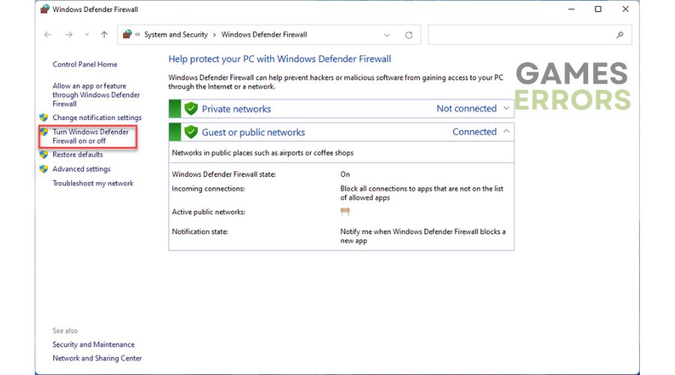Open Control Panel Home
The width and height of the screenshot is (675, 375).
click(85, 64)
